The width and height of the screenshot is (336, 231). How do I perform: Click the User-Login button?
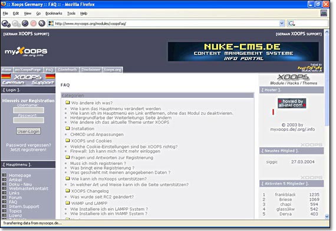click(28, 131)
